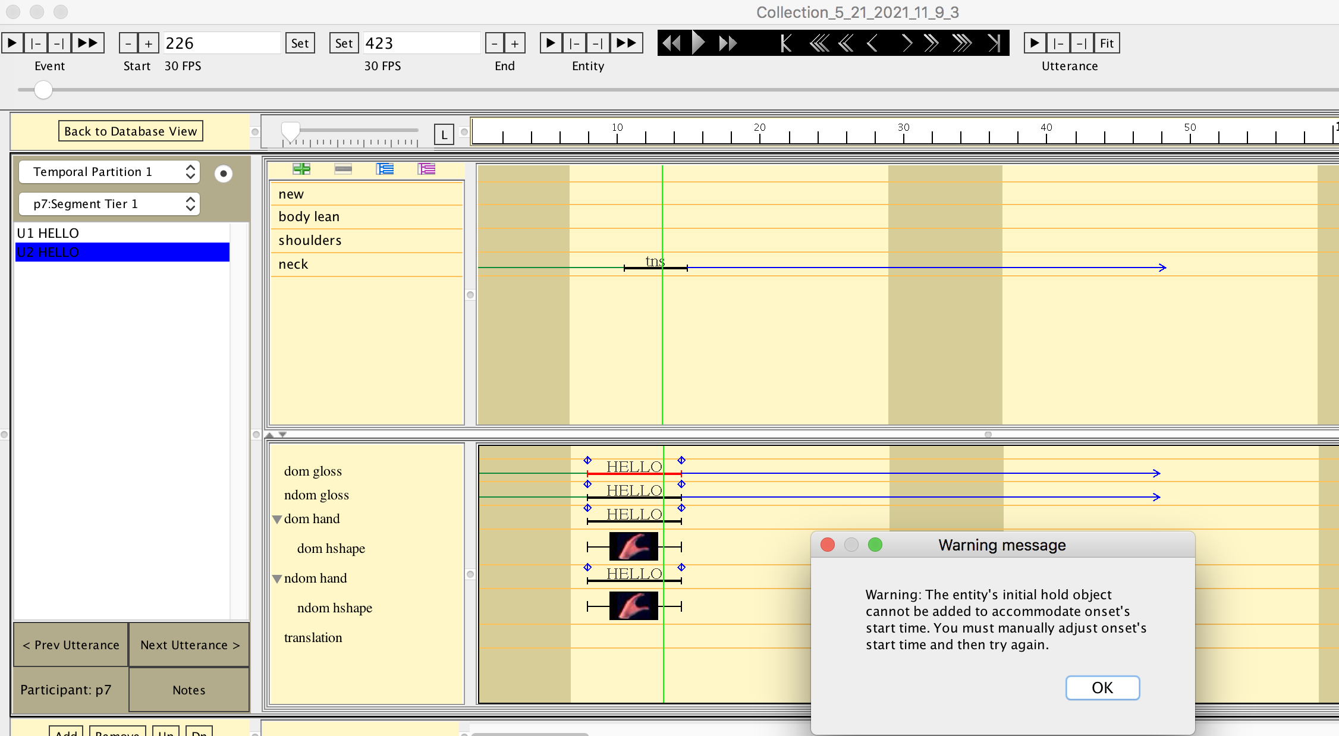Click fast-forward icon in video playback bar
The image size is (1339, 736).
coord(727,42)
